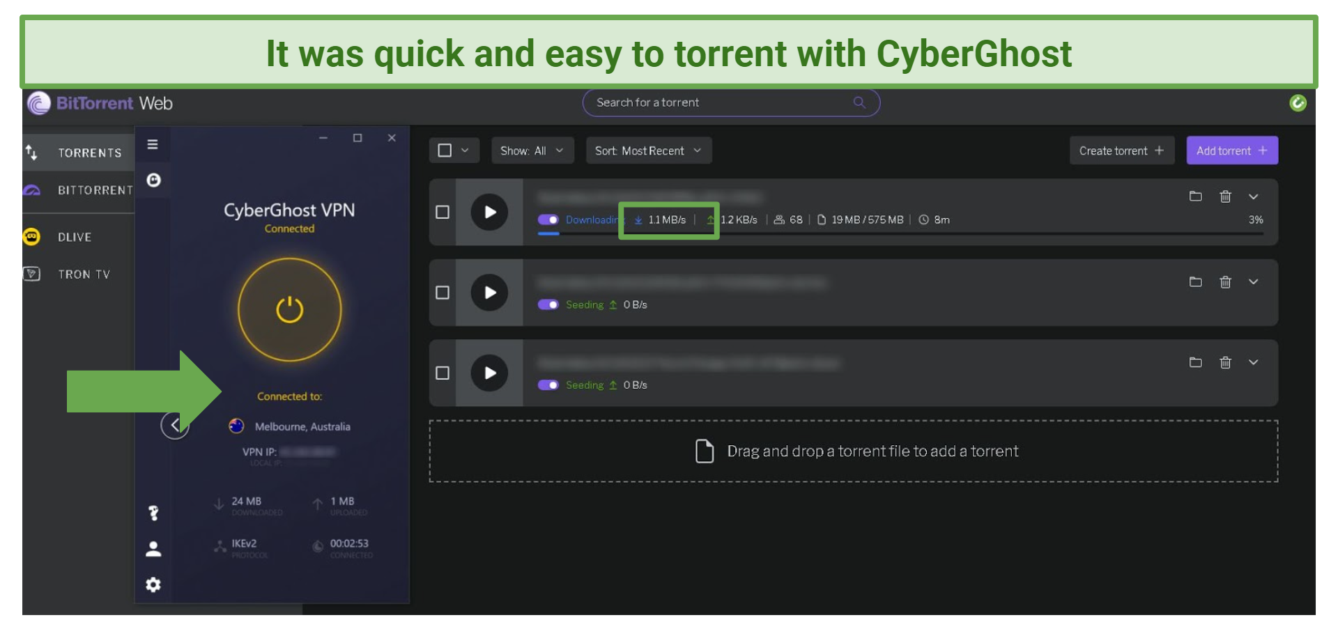Image resolution: width=1338 pixels, height=627 pixels.
Task: Click the BitTorrent Web logo
Action: click(100, 103)
